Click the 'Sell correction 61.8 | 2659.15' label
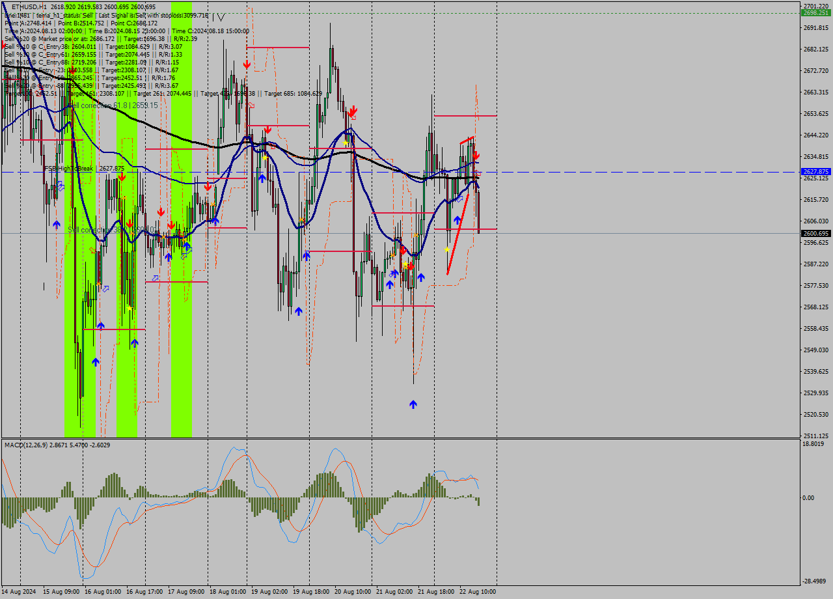Viewport: 833px width, 599px height. 113,105
